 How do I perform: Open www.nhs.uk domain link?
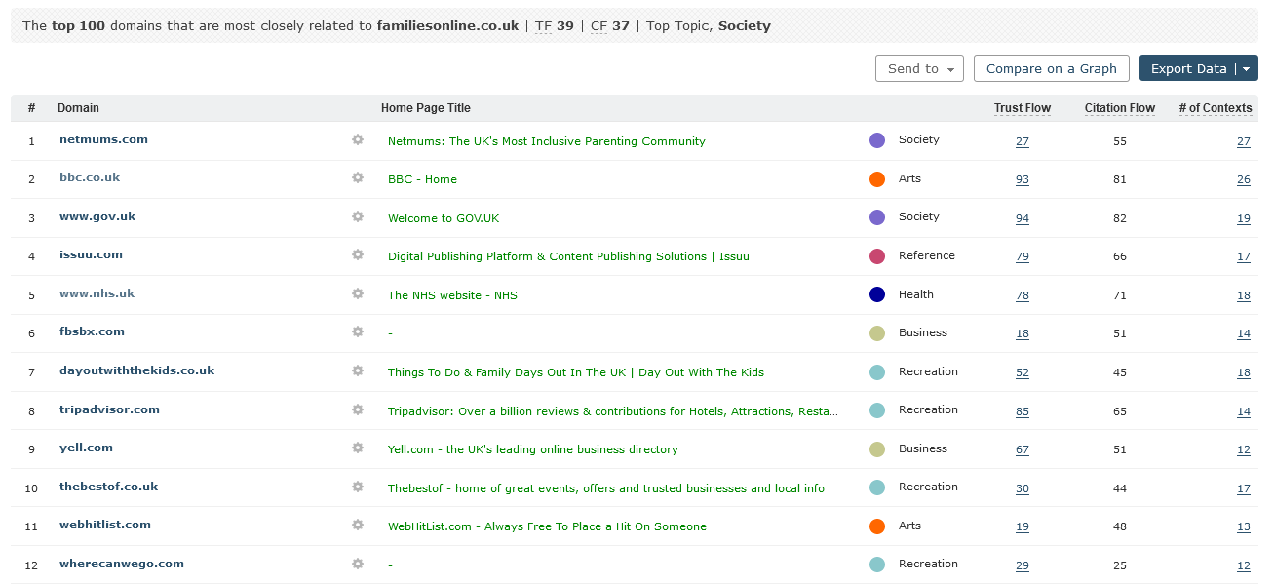(x=97, y=293)
